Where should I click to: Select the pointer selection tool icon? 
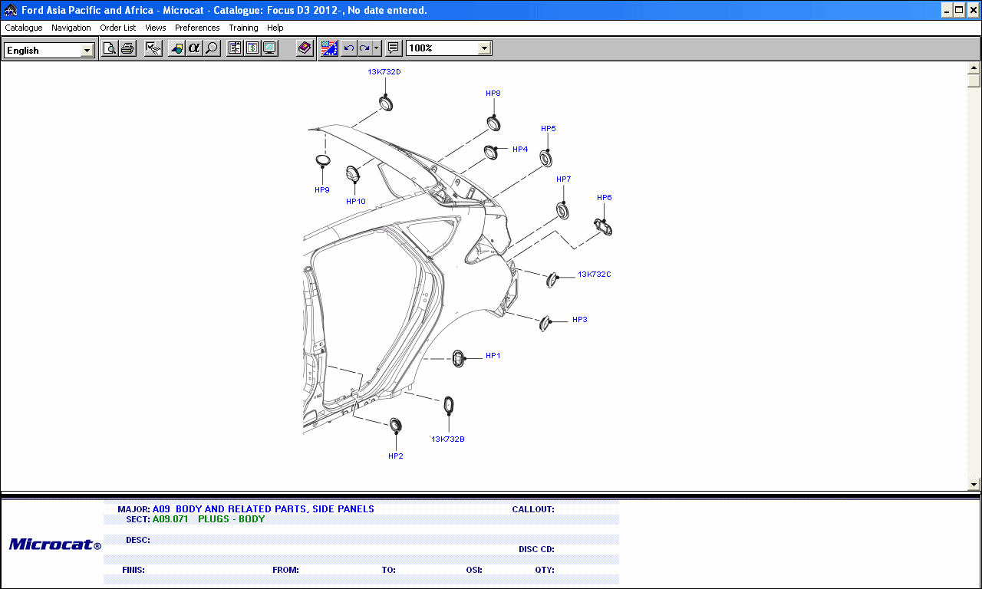click(x=153, y=48)
